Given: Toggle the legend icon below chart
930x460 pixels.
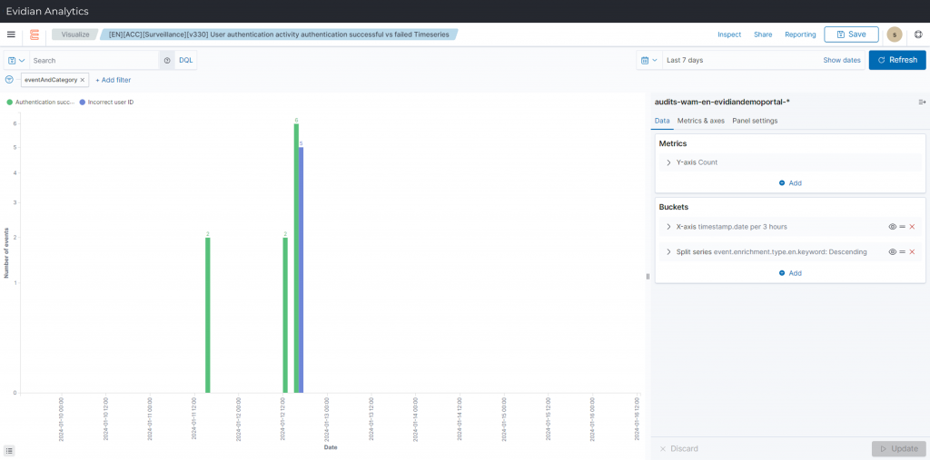Looking at the screenshot, I should (x=8, y=451).
